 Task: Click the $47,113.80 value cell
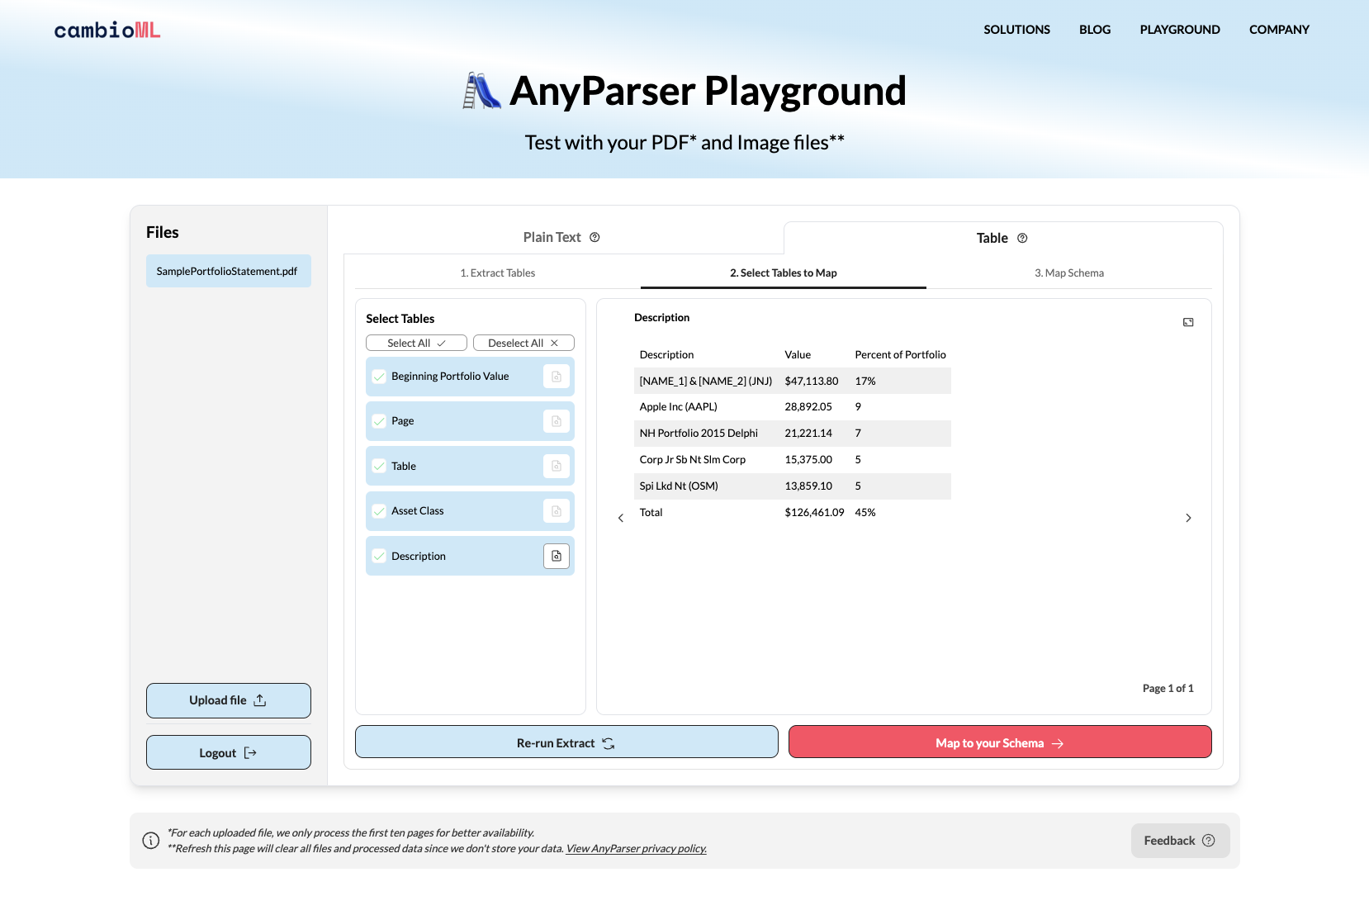click(811, 381)
